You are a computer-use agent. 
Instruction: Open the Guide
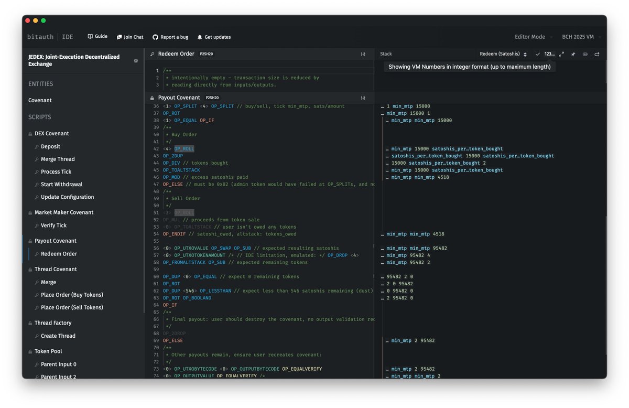pyautogui.click(x=97, y=37)
